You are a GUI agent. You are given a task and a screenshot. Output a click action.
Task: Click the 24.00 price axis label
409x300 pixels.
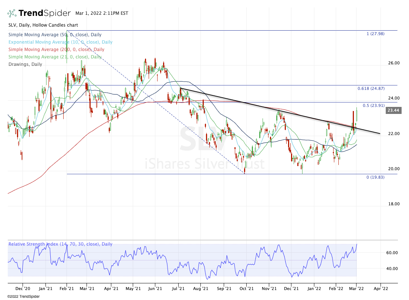pyautogui.click(x=393, y=98)
